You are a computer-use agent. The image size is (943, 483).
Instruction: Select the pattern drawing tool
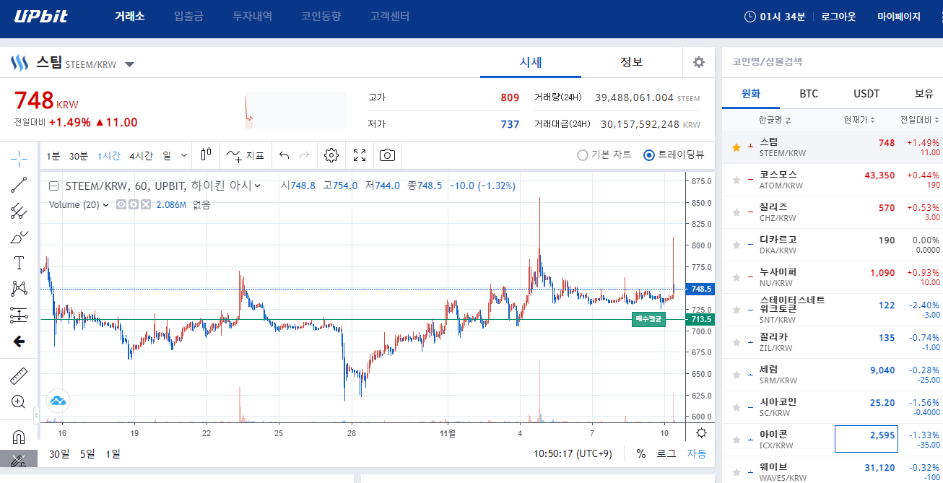pyautogui.click(x=19, y=289)
